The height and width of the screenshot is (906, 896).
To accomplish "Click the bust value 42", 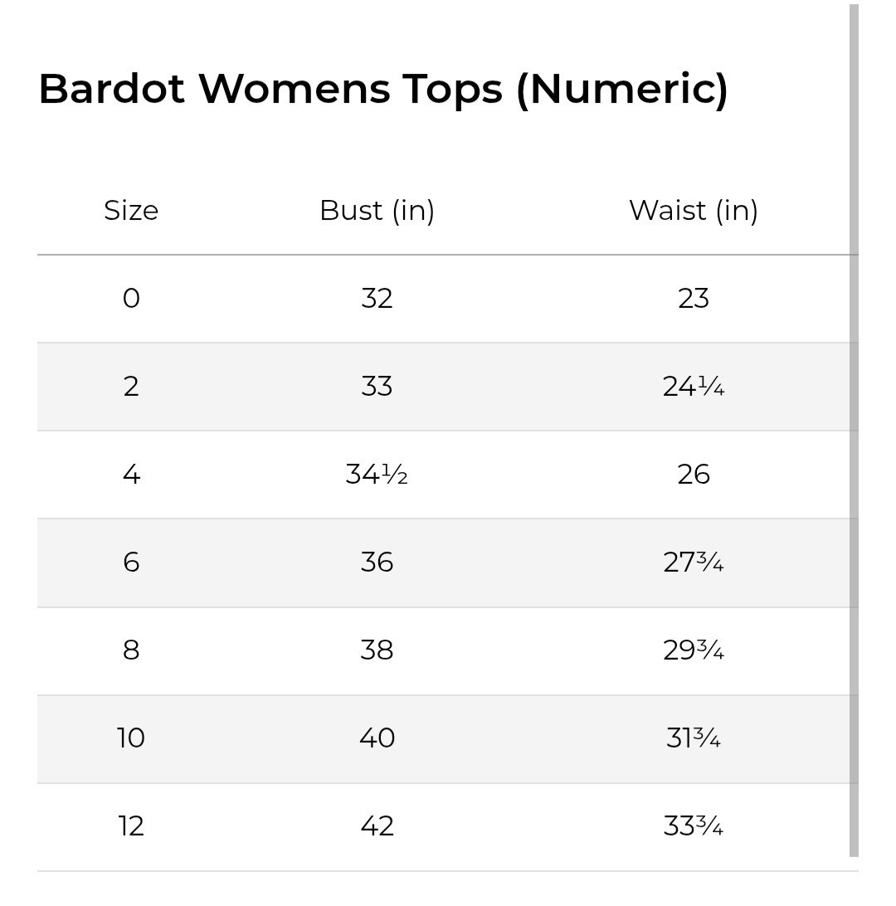I will [377, 826].
